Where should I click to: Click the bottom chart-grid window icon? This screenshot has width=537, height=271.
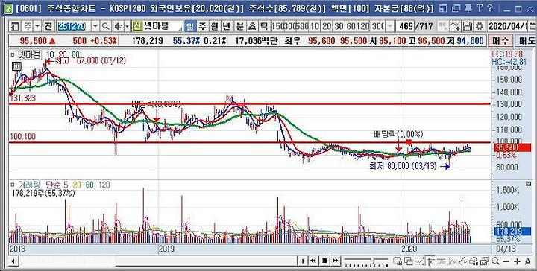coord(398,261)
